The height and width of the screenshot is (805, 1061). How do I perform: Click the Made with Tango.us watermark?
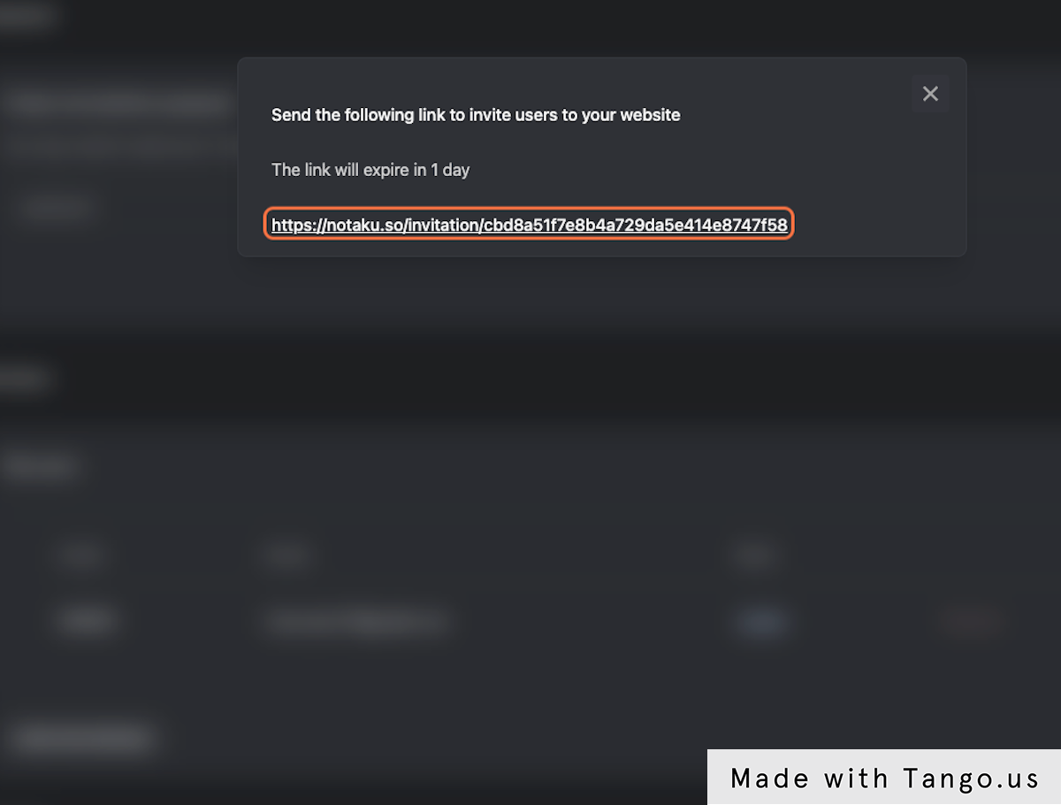pyautogui.click(x=884, y=778)
